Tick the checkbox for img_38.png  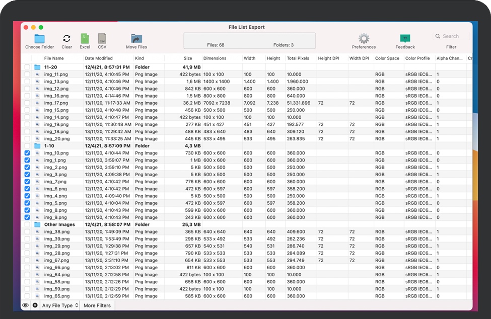(x=27, y=232)
